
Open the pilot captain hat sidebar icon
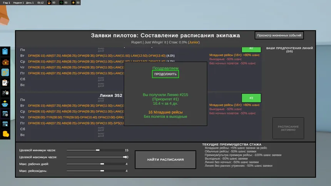[5, 103]
